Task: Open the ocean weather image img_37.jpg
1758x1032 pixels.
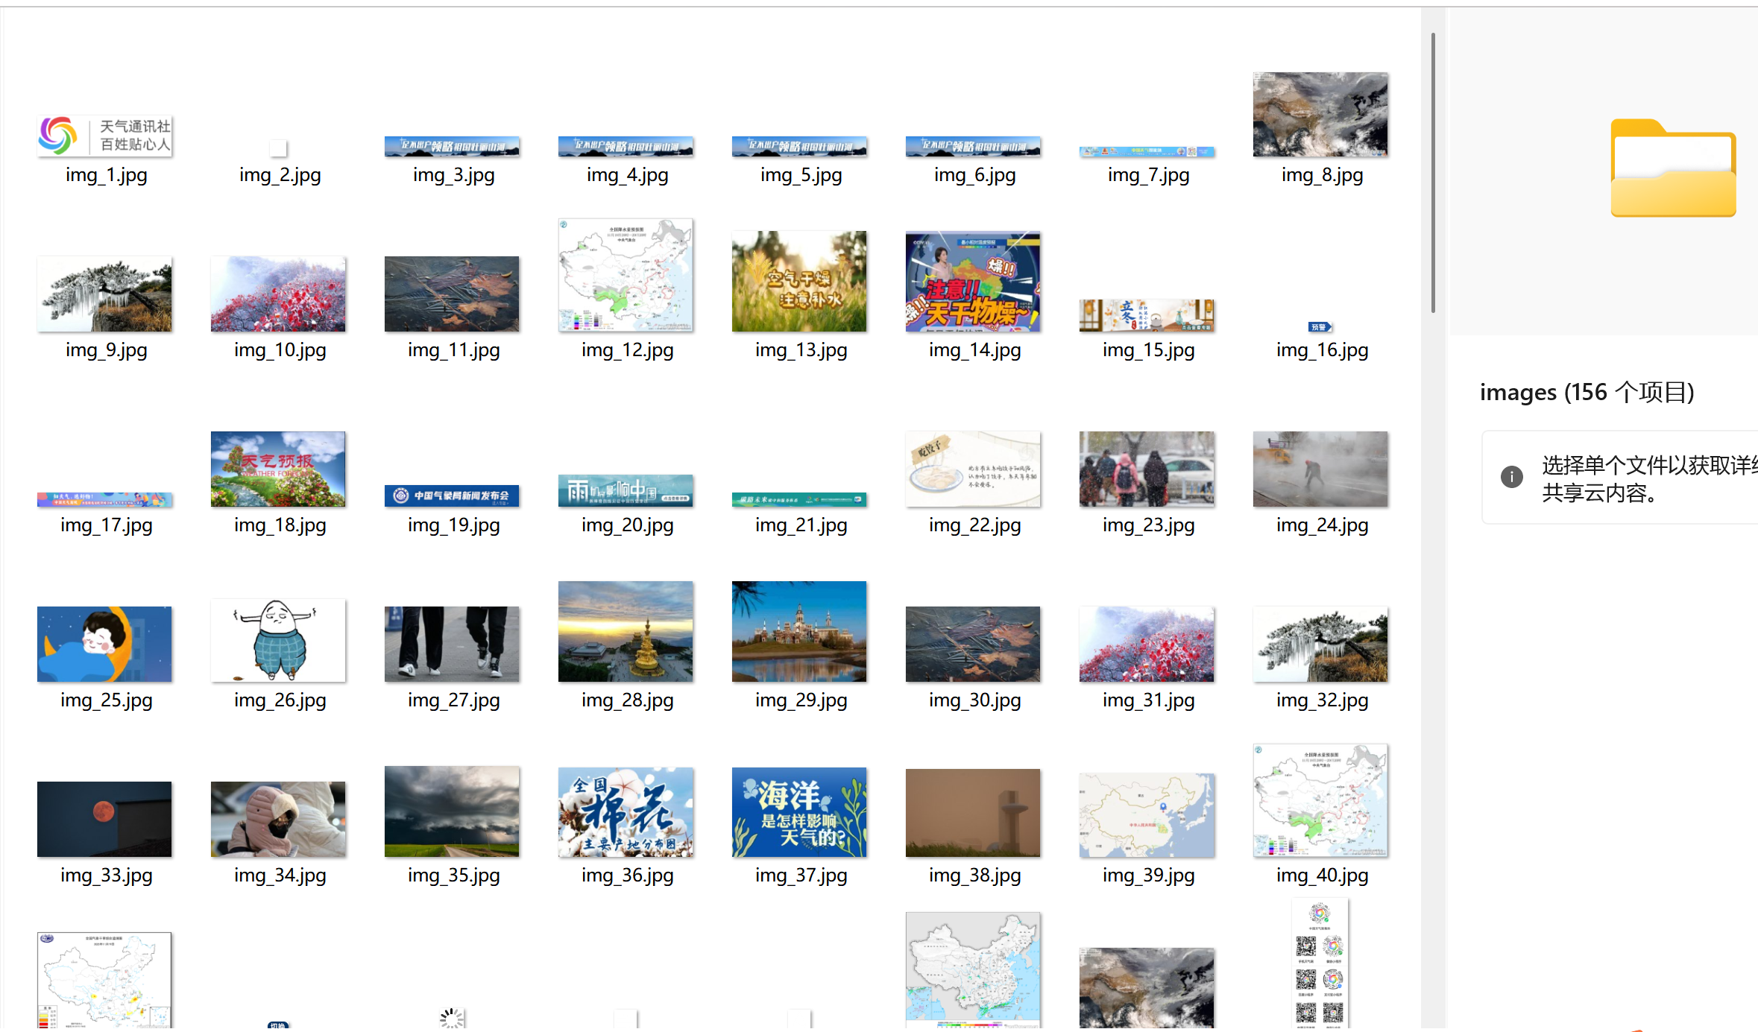Action: click(x=799, y=812)
